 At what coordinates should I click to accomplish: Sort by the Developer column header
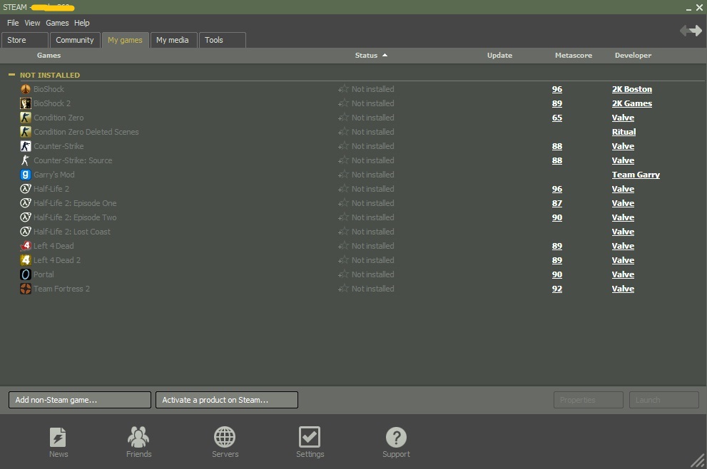coord(633,56)
